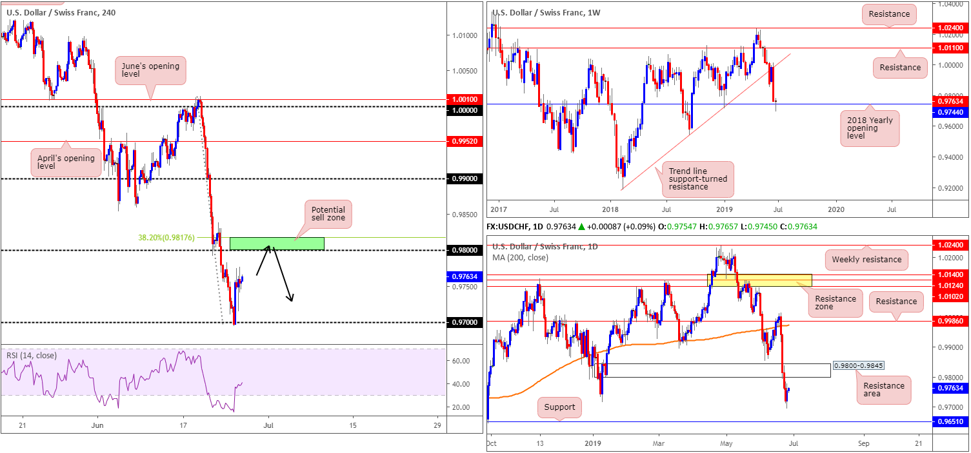Screen dimensions: 971x453
Task: Click the 1.01400 price label
Action: coord(950,274)
